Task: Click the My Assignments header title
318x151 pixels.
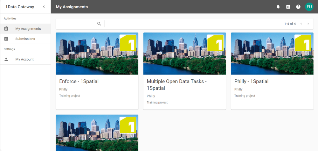Action: pos(72,7)
